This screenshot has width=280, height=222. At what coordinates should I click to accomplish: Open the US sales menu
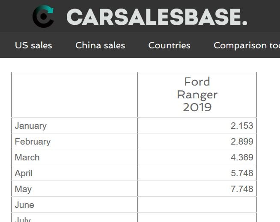33,45
